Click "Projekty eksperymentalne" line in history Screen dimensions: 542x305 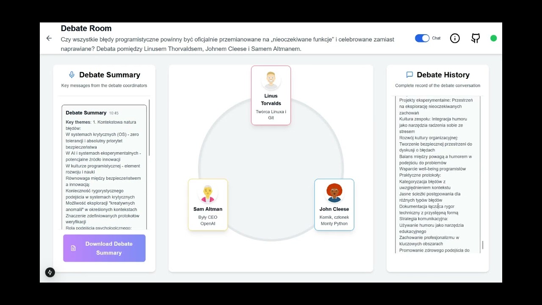[436, 107]
